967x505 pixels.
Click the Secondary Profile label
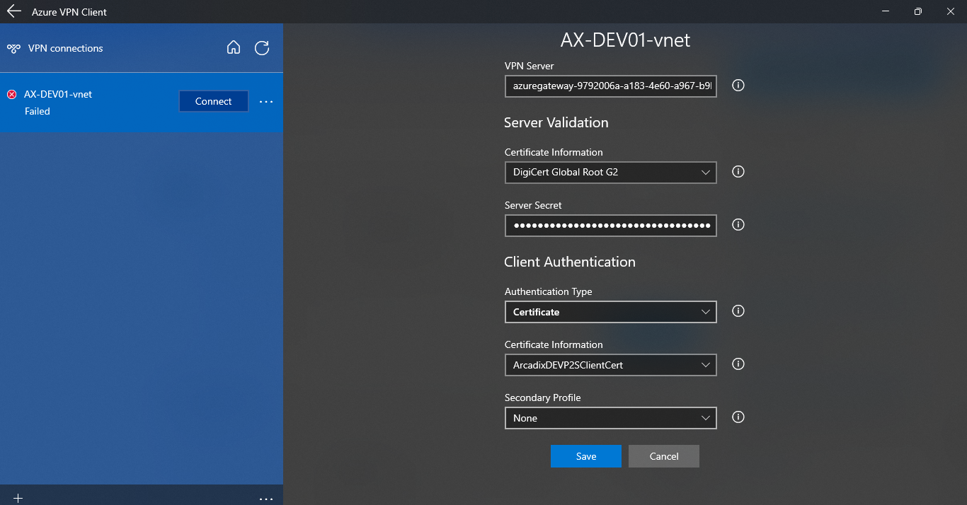click(x=543, y=397)
